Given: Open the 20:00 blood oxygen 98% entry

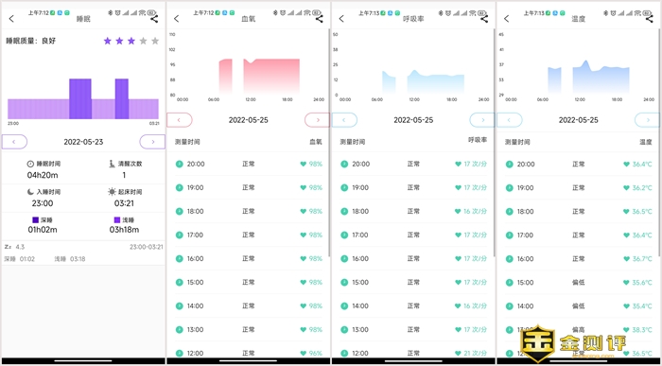Looking at the screenshot, I should coord(248,164).
